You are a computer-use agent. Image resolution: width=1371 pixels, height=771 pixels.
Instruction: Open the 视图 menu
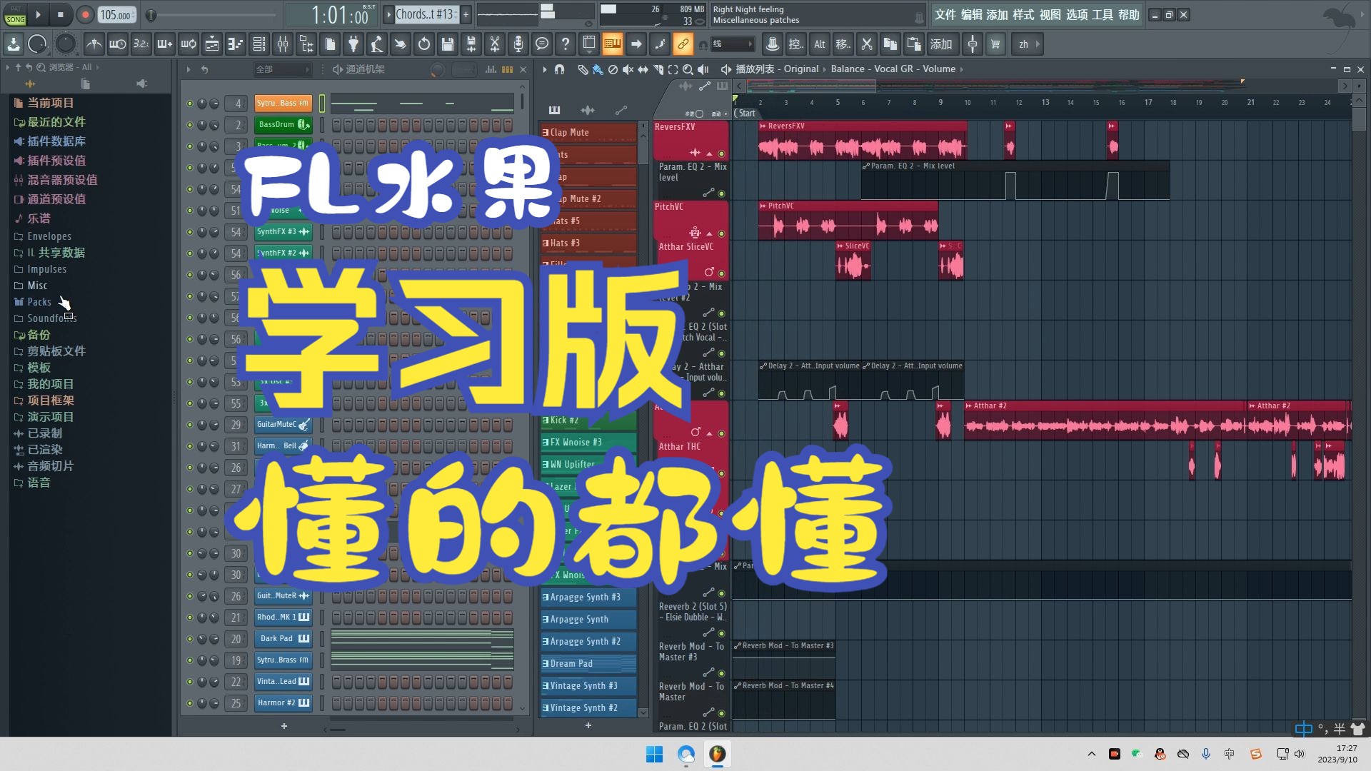(1050, 15)
